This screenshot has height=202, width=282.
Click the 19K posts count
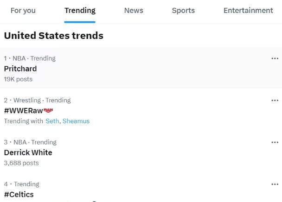[x=18, y=79]
